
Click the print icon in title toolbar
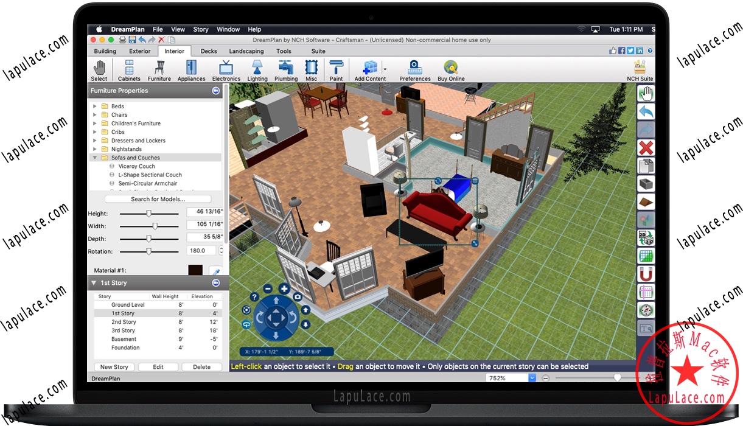click(122, 40)
